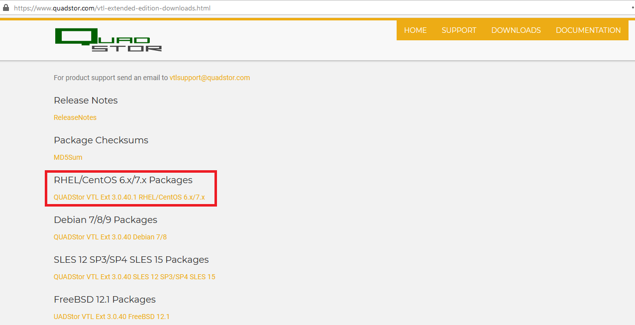635x325 pixels.
Task: Click the Release Notes heading
Action: [x=86, y=101]
